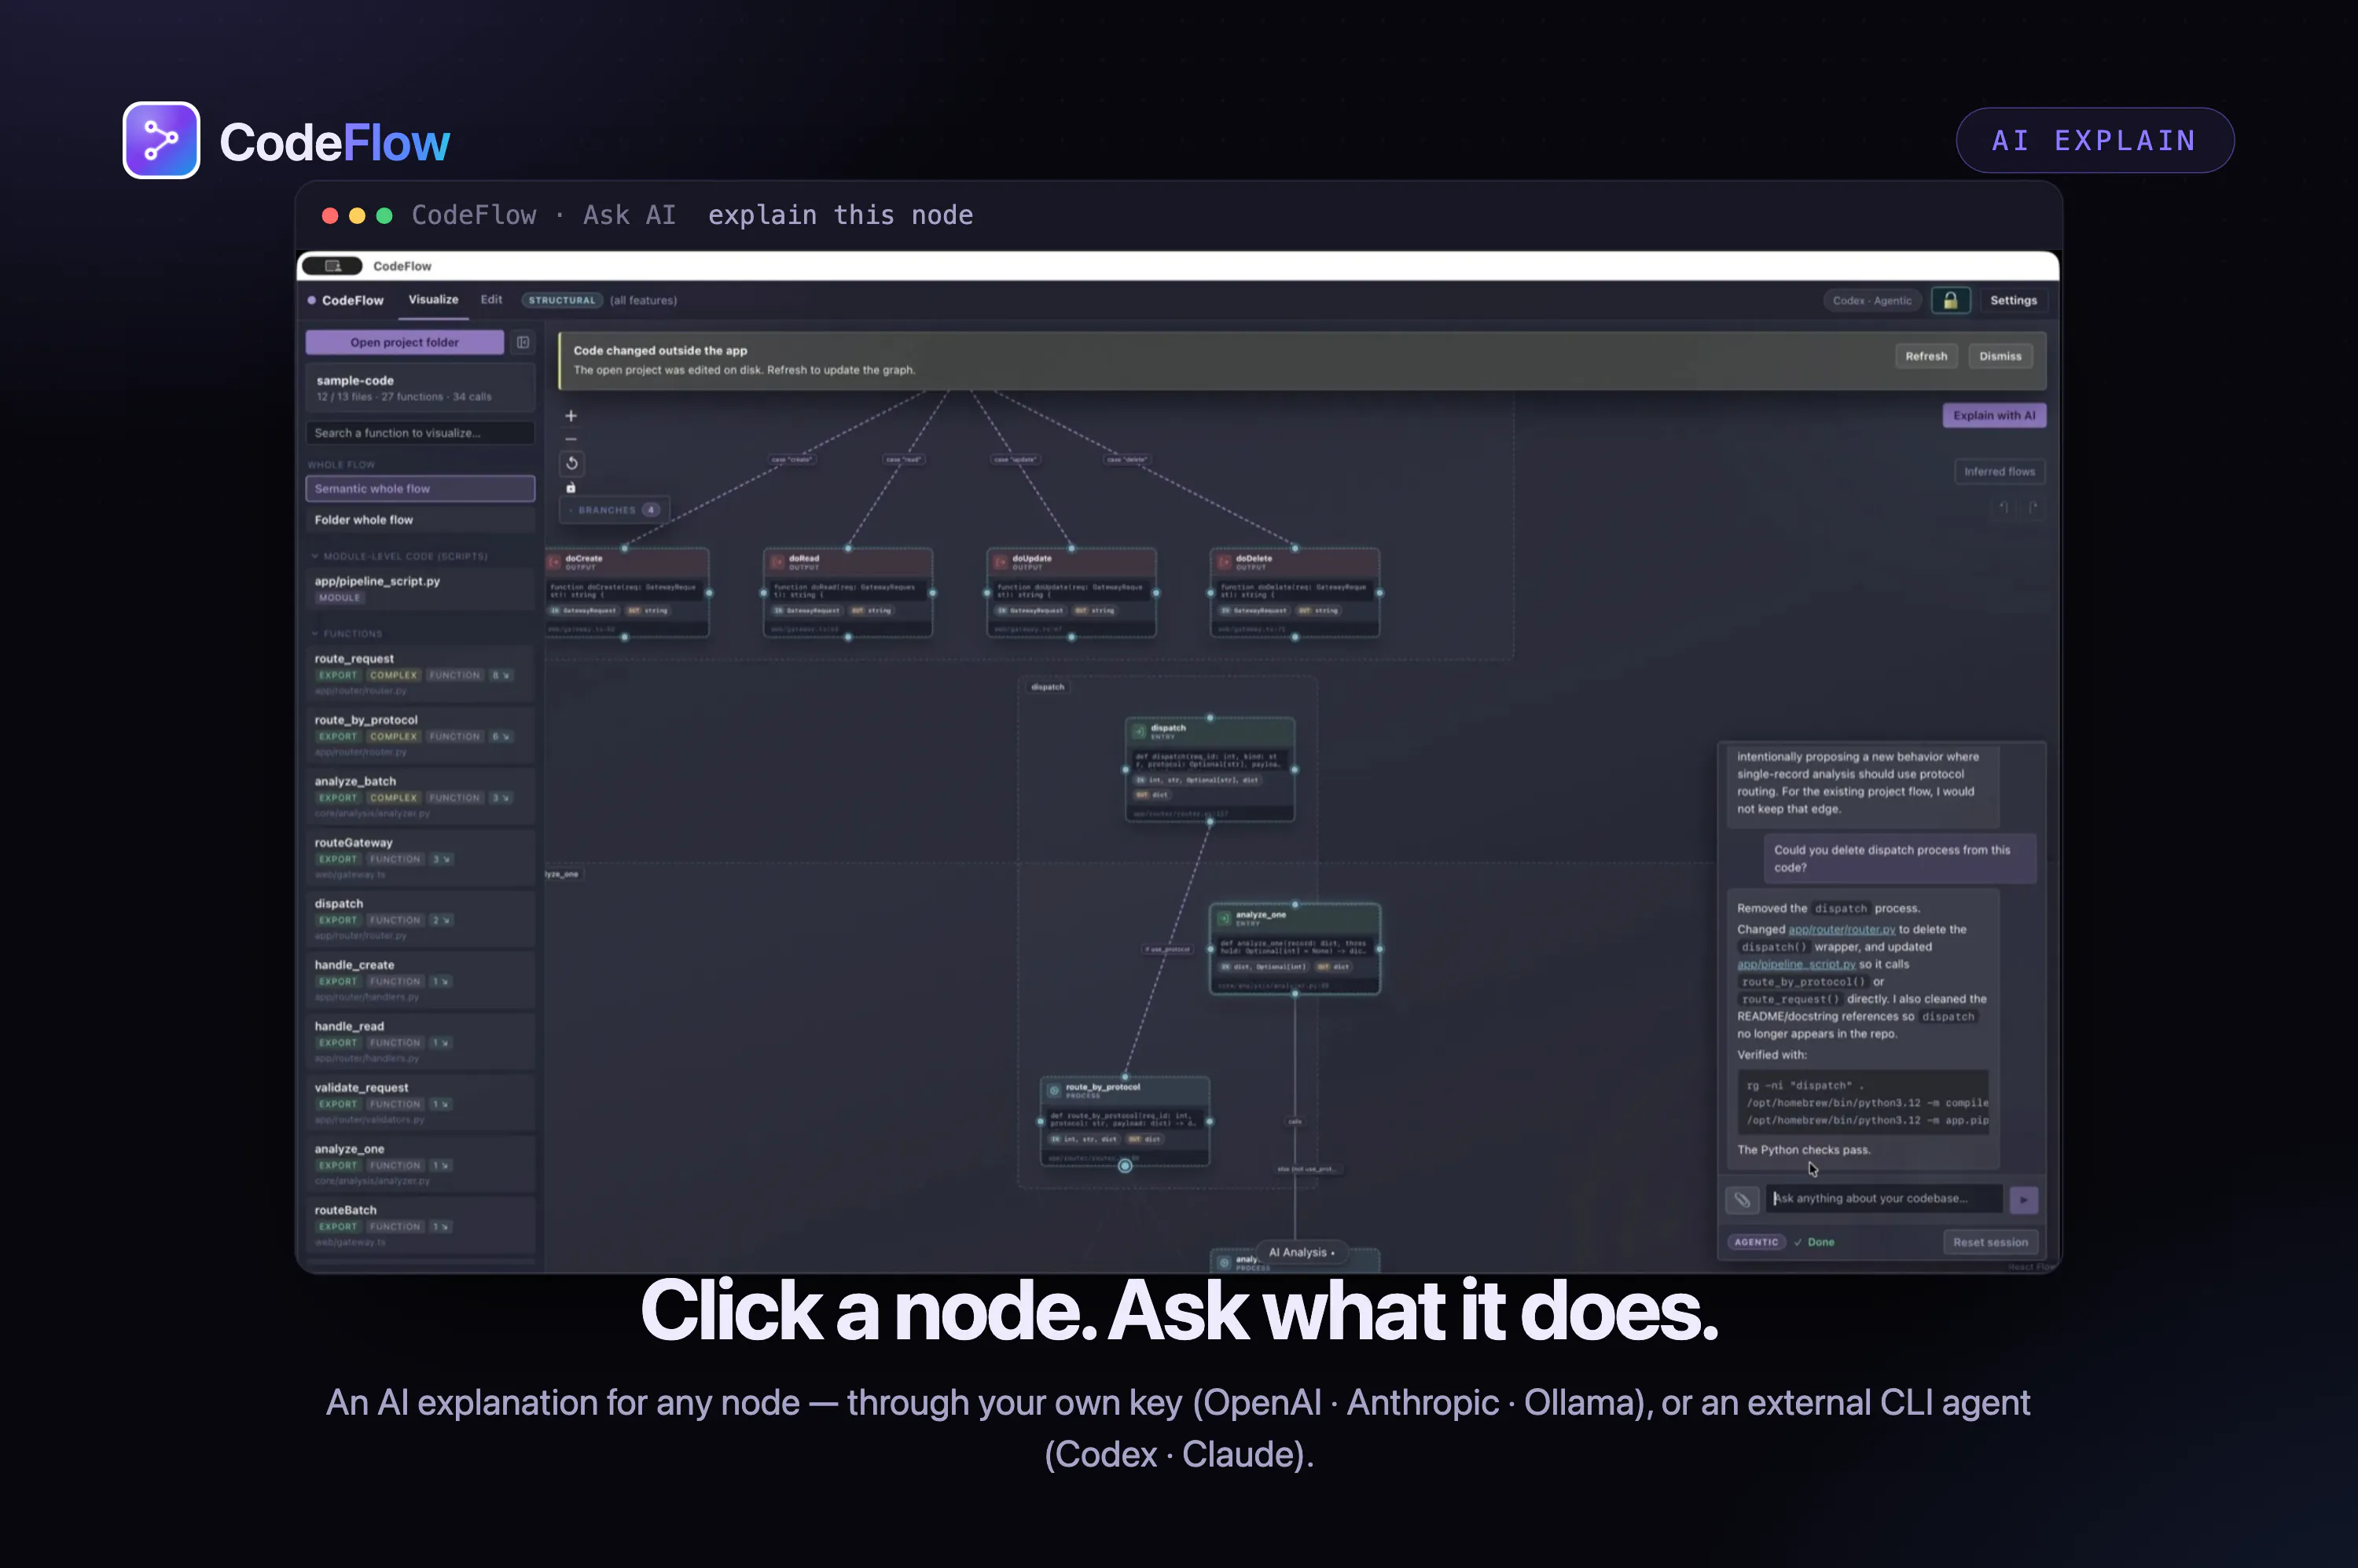This screenshot has height=1568, width=2358.
Task: Collapse the sidebar with panel icon
Action: click(523, 342)
